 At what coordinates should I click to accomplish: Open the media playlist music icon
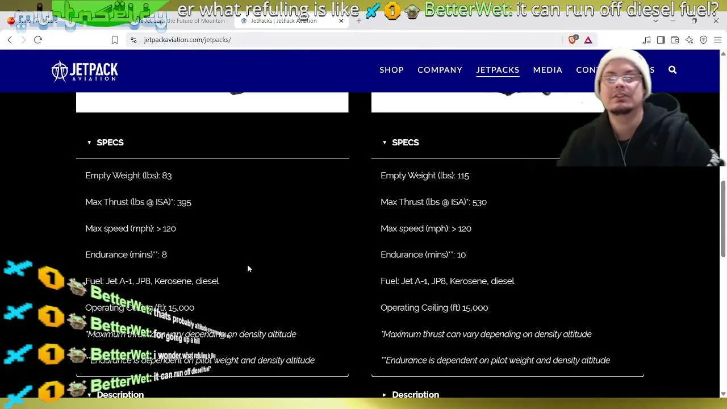pyautogui.click(x=646, y=40)
